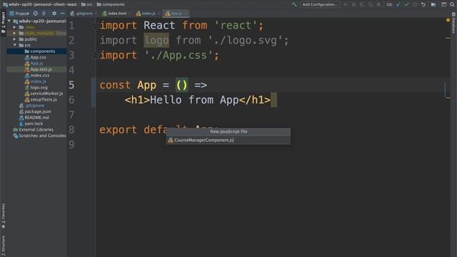Click the Run arrow icon
Screen dimensions: 457x257
tap(346, 4)
